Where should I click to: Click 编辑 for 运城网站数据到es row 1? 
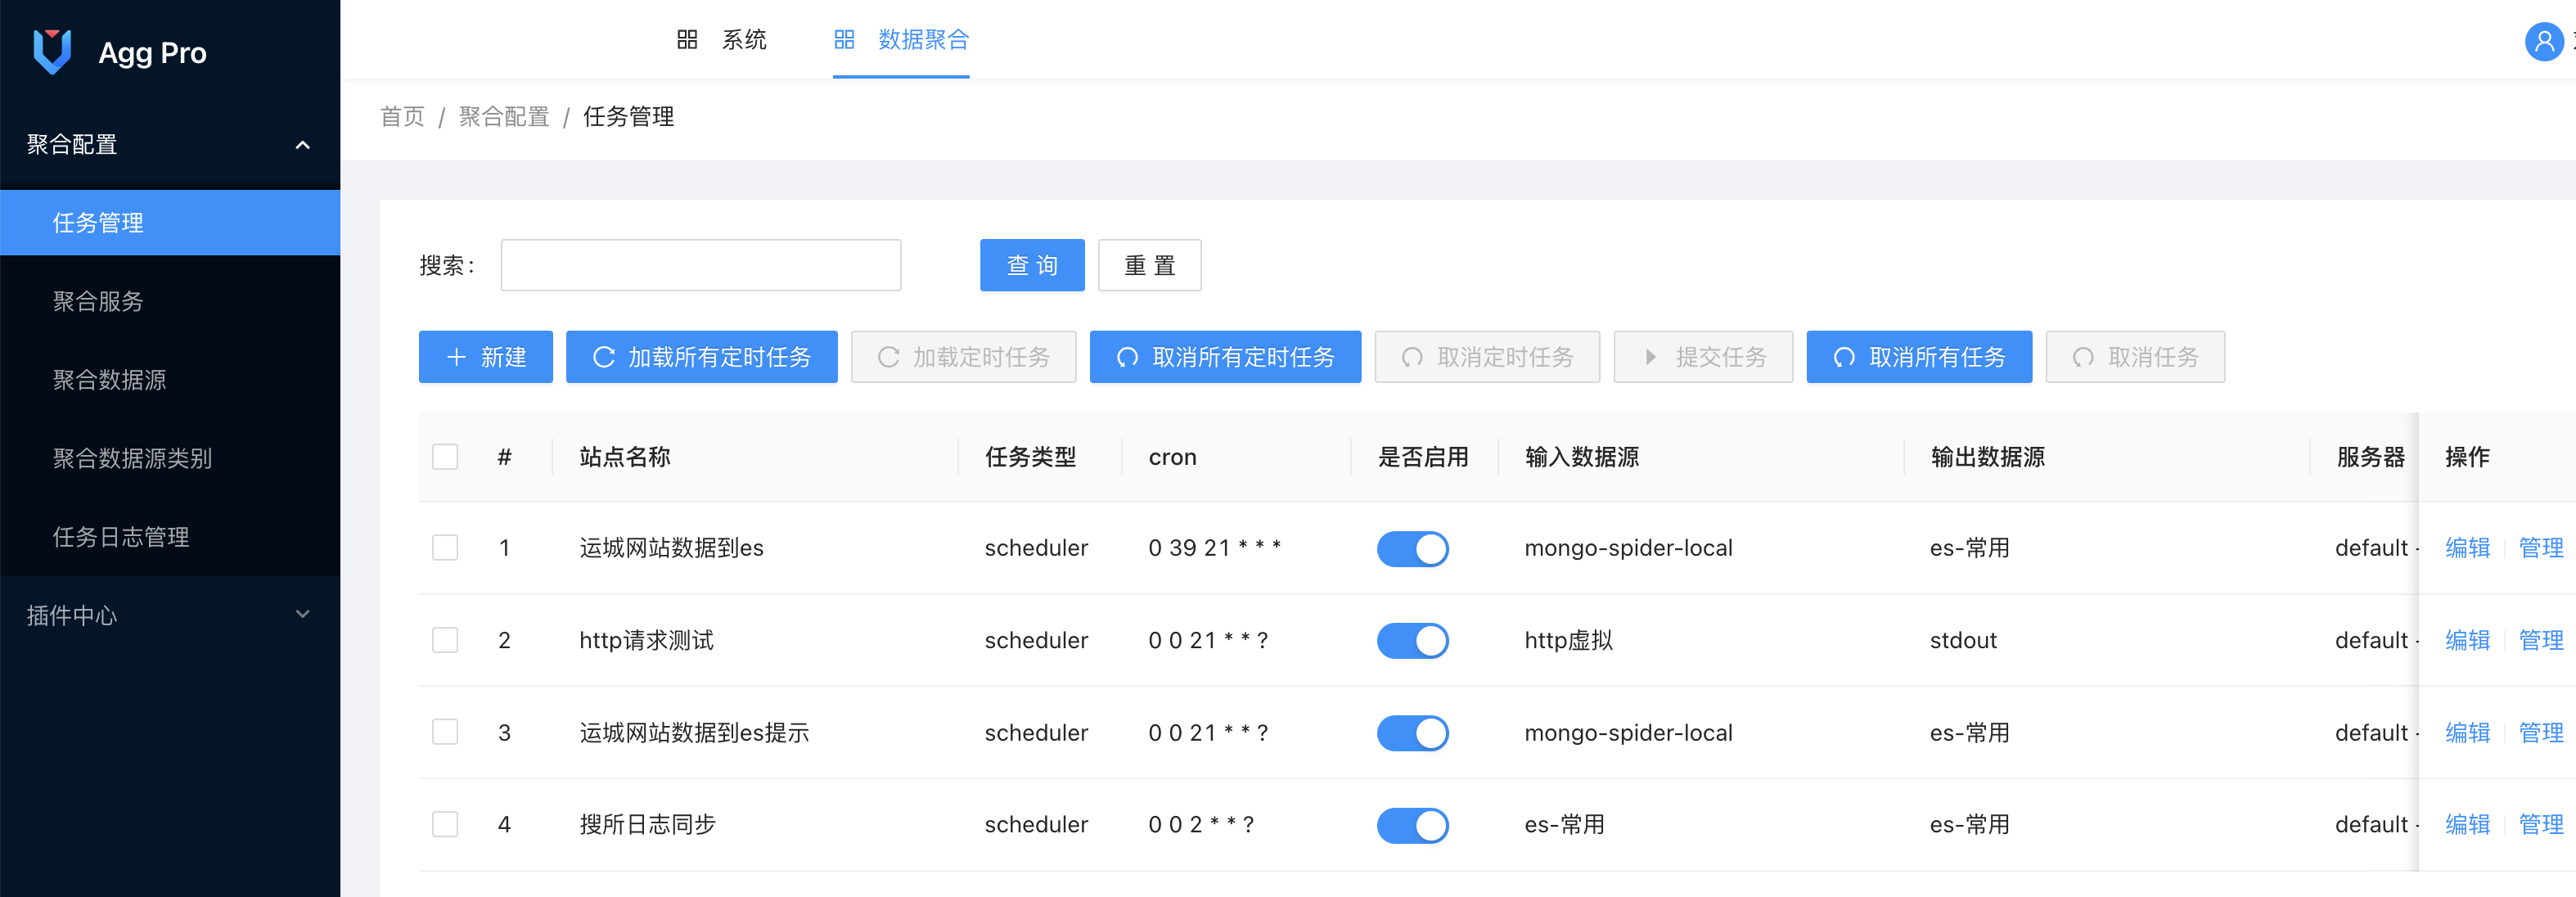coord(2467,548)
